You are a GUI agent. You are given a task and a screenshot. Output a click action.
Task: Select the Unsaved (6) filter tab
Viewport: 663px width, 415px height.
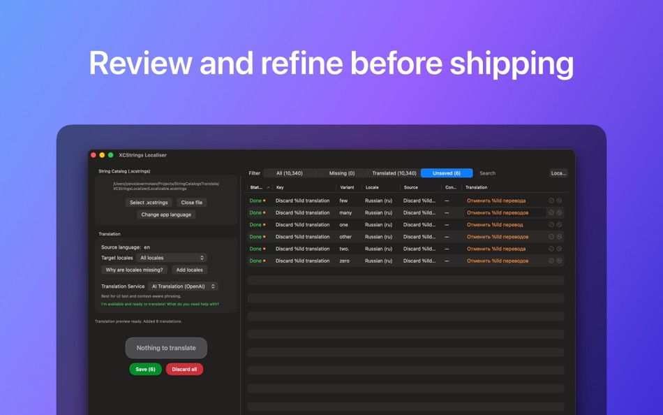[x=447, y=173]
